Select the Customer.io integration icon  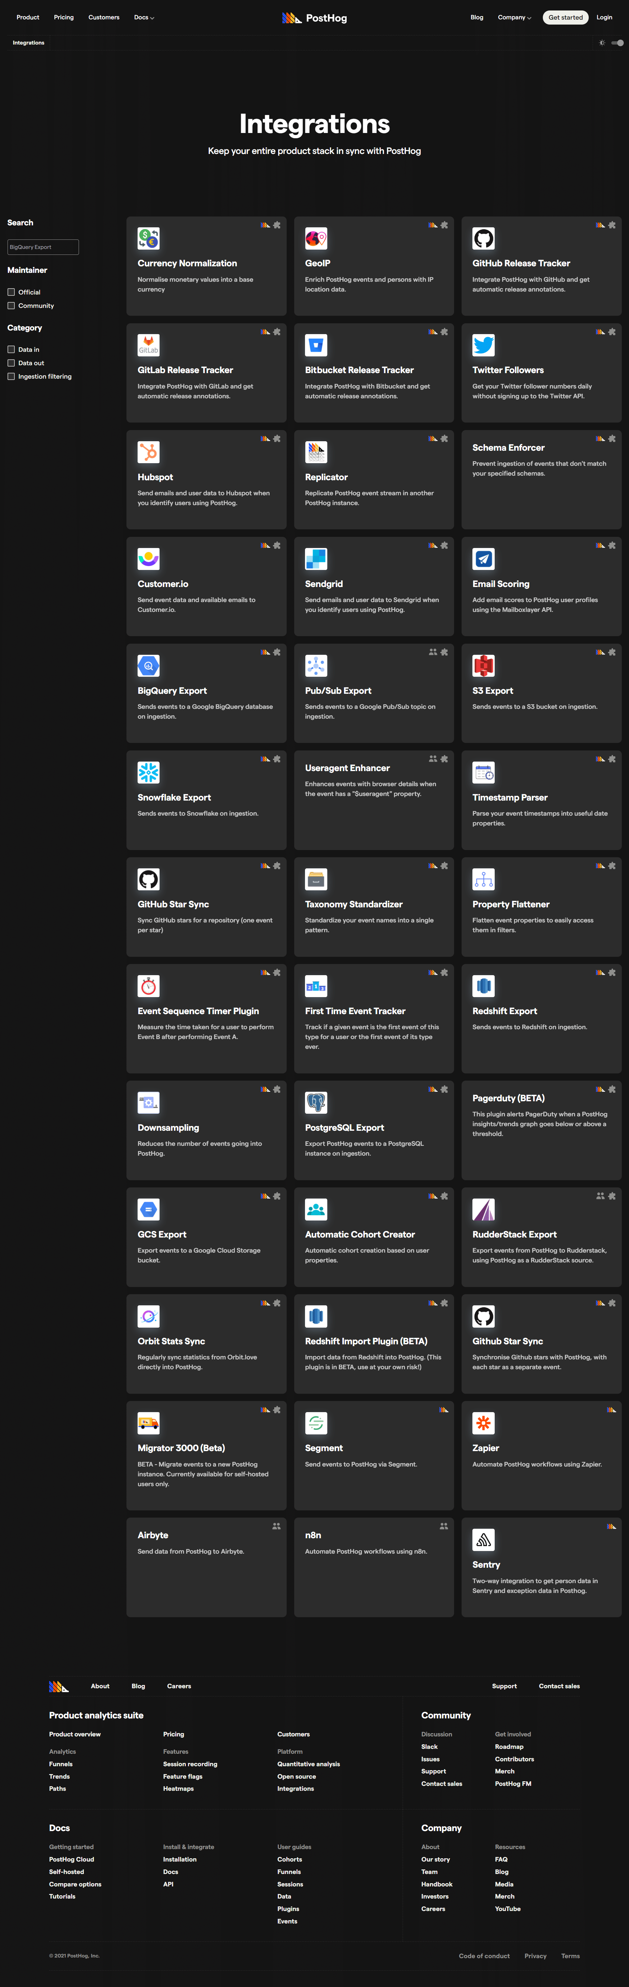point(148,558)
